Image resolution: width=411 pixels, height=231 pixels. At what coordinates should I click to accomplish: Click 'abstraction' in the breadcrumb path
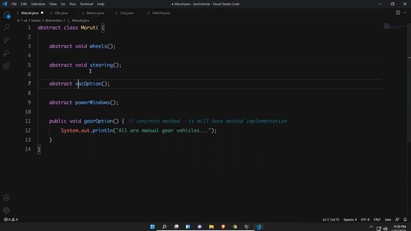pyautogui.click(x=53, y=21)
